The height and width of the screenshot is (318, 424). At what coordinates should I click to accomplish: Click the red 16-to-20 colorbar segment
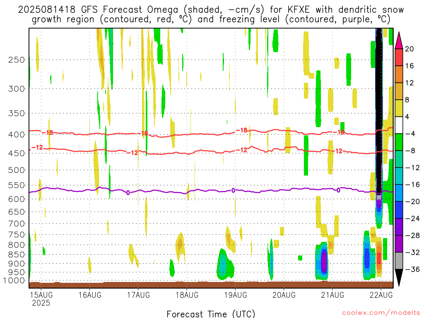(x=399, y=57)
